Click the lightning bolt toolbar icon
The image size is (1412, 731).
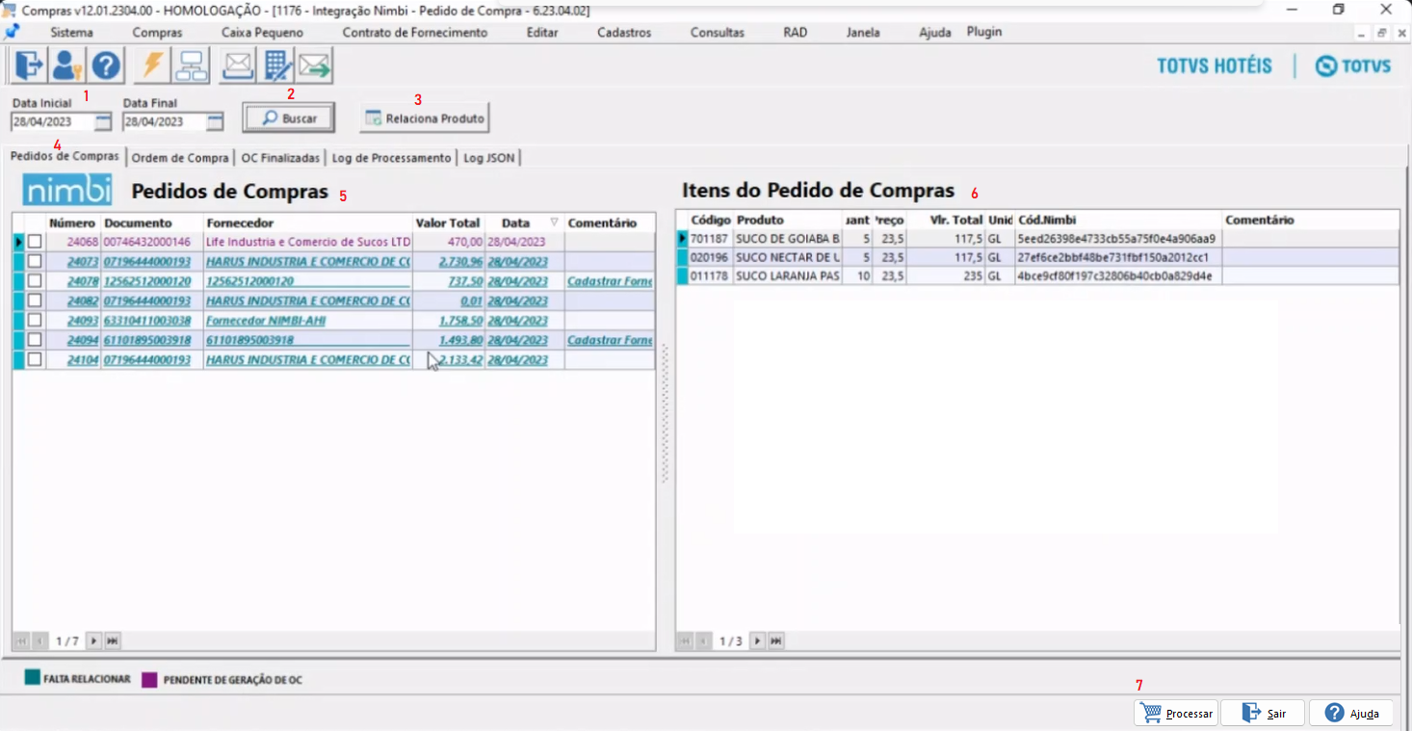[152, 65]
